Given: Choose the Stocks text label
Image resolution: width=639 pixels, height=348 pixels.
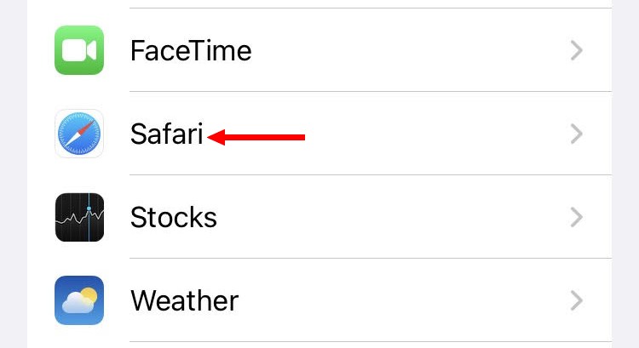Looking at the screenshot, I should coord(174,217).
